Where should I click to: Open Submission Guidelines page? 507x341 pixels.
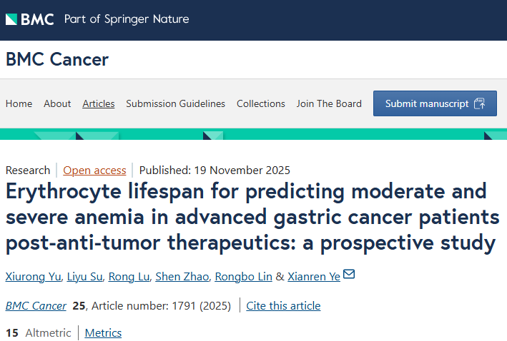tap(175, 103)
